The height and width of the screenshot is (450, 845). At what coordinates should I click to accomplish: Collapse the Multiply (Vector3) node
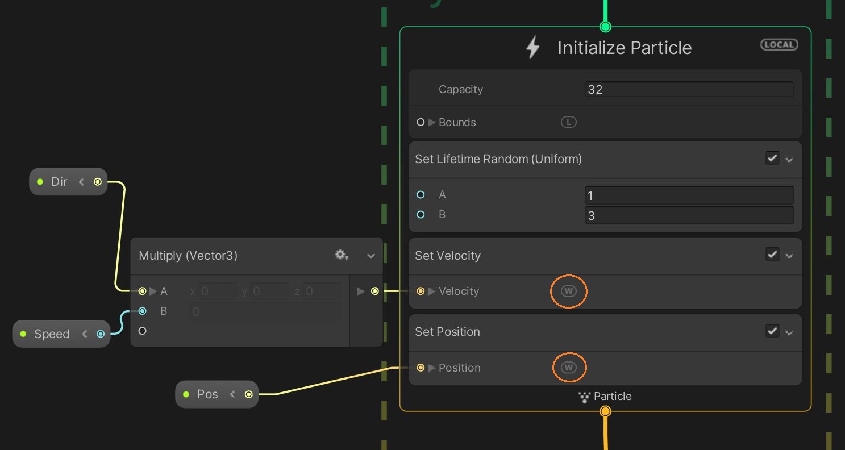pos(371,256)
